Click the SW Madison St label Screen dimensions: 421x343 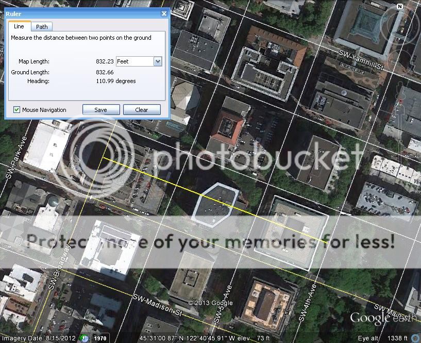click(158, 305)
